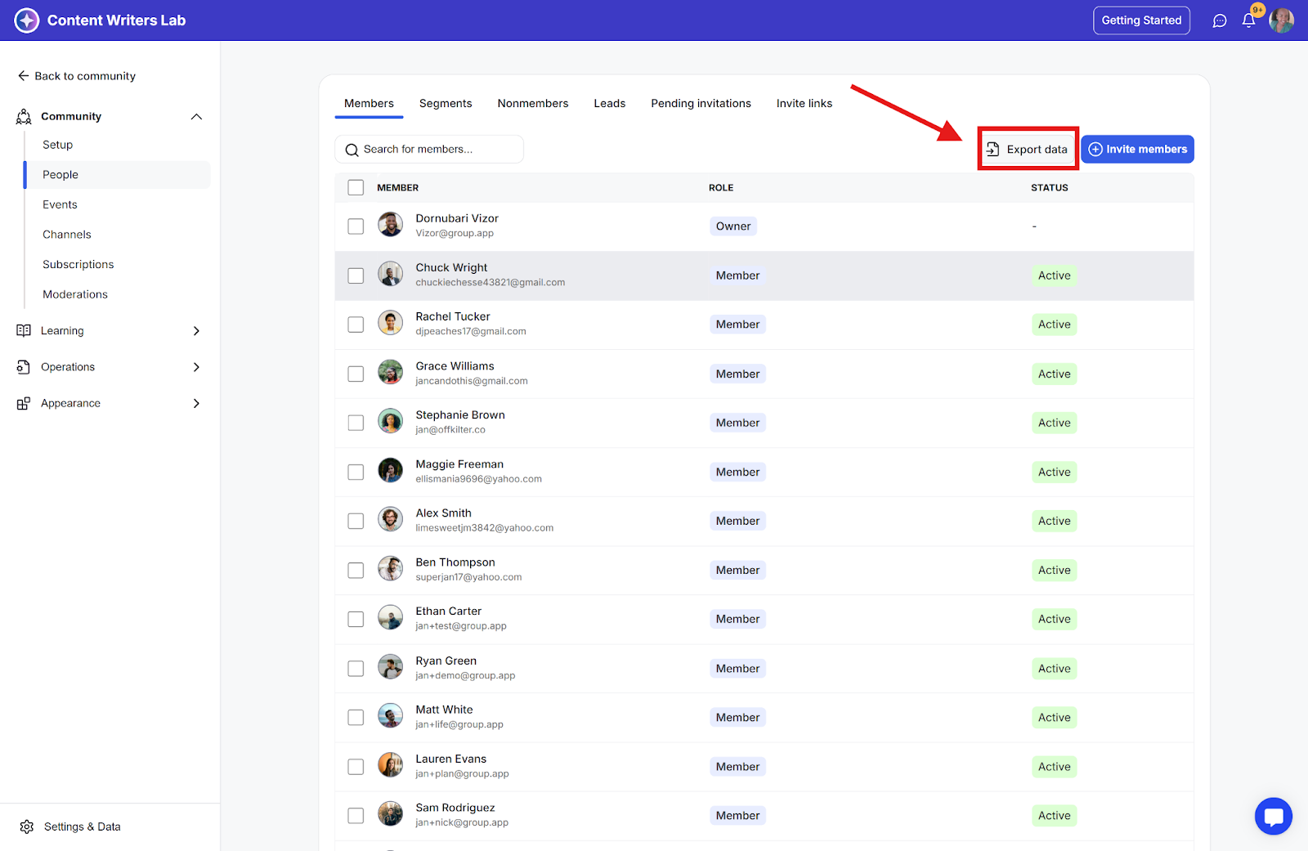Select the checkbox for Chuck Wright
This screenshot has width=1308, height=851.
[356, 275]
